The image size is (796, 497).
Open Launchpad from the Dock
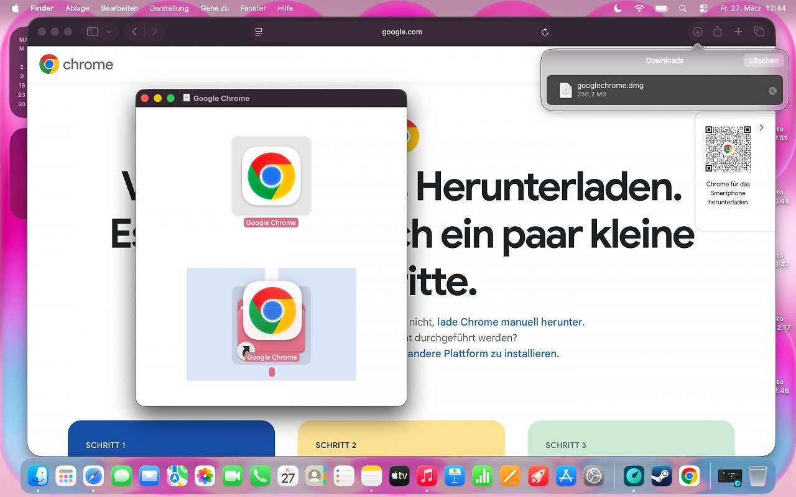pos(66,476)
